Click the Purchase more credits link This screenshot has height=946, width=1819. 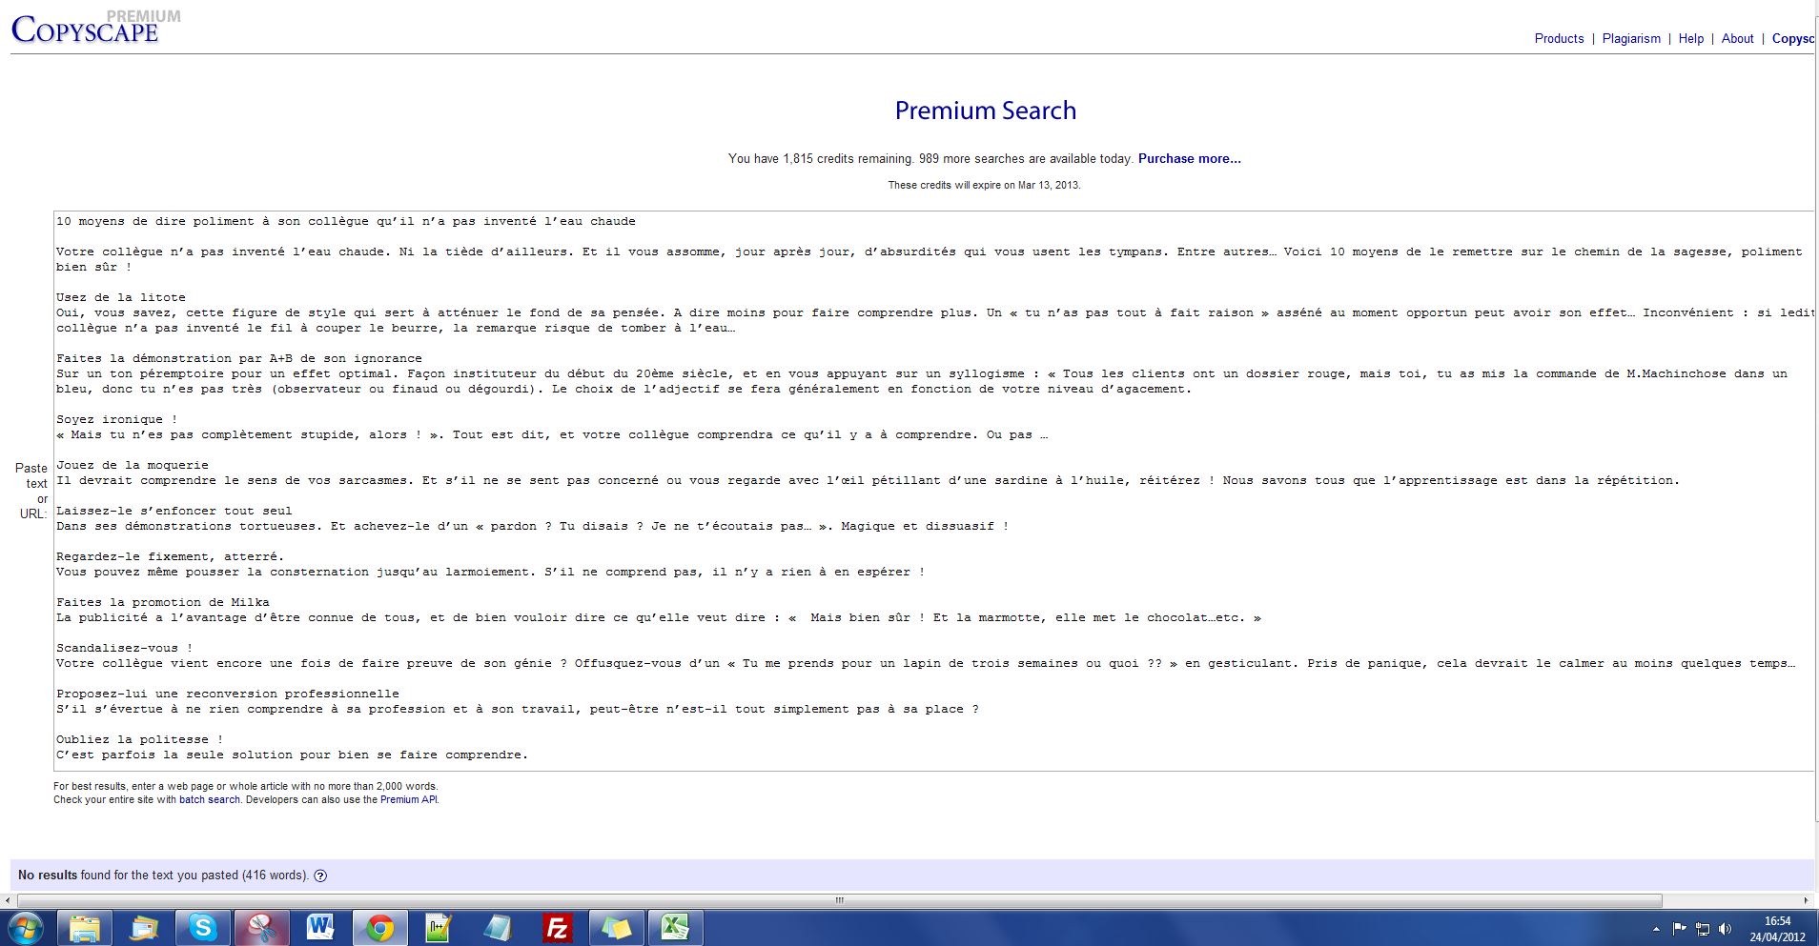(x=1189, y=159)
